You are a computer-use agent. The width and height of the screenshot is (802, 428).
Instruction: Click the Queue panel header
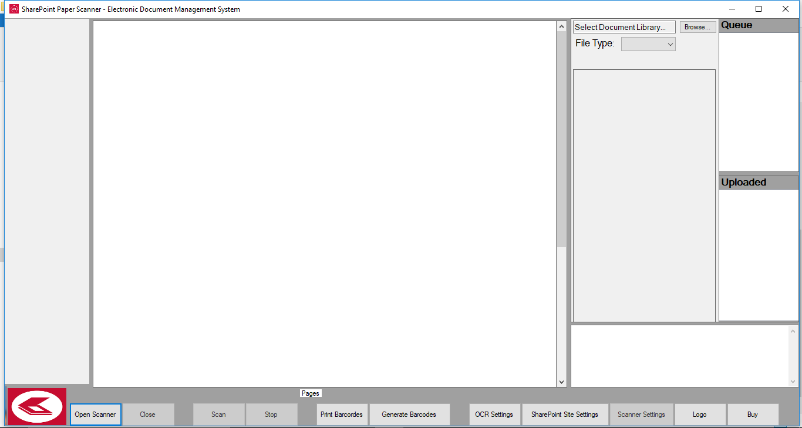(x=759, y=25)
